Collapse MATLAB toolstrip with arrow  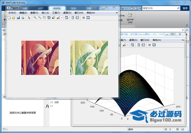pos(187,25)
